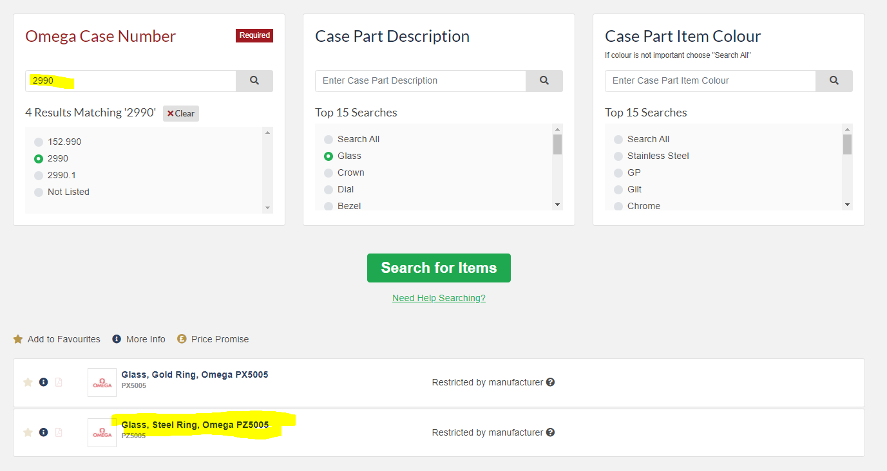Open info icon for Steel Ring PZ5005
This screenshot has width=887, height=471.
[43, 432]
